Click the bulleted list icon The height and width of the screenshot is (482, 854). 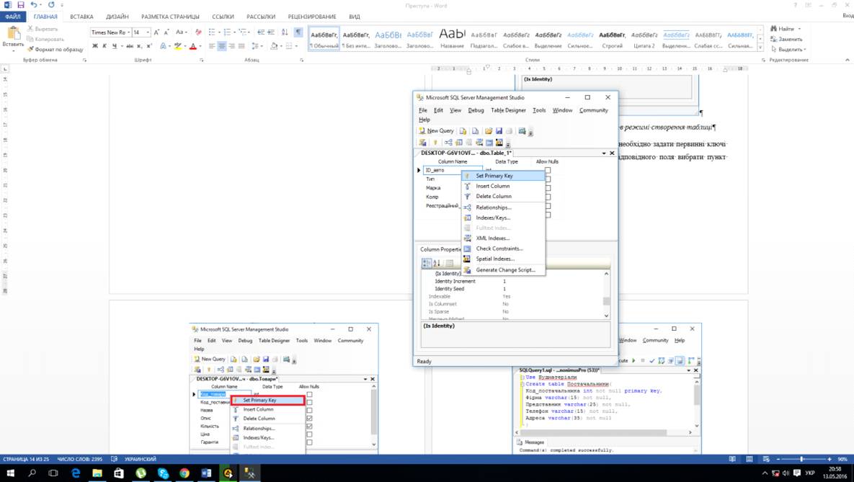(212, 32)
